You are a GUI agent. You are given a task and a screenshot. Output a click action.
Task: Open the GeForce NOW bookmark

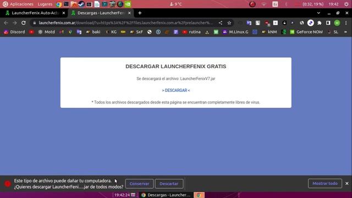(x=306, y=32)
